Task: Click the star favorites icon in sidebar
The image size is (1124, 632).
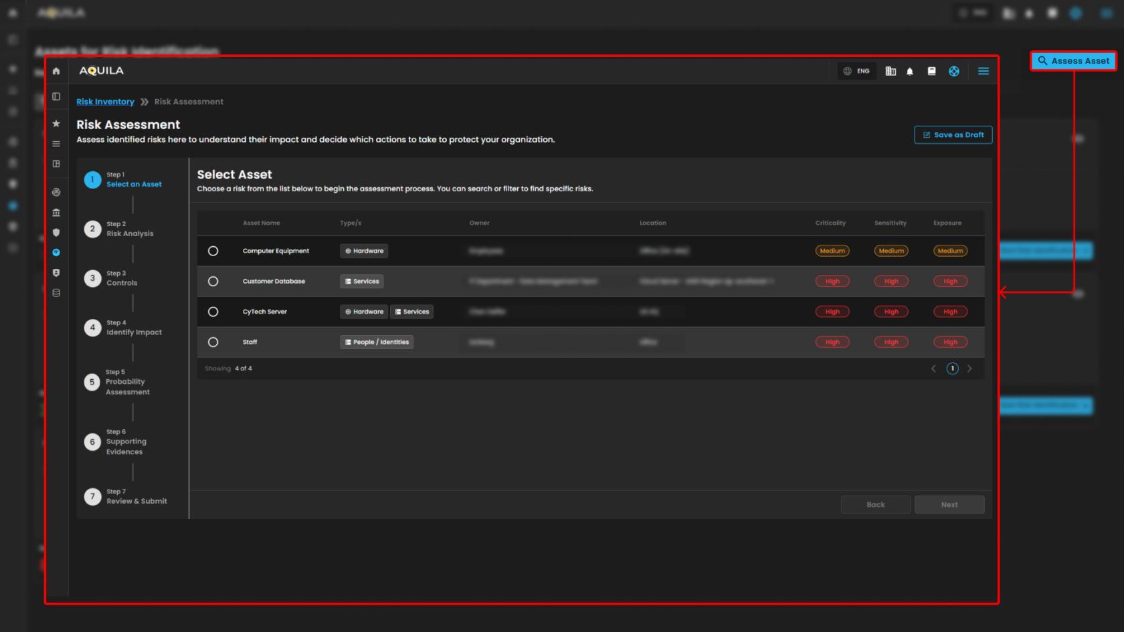Action: [x=56, y=124]
